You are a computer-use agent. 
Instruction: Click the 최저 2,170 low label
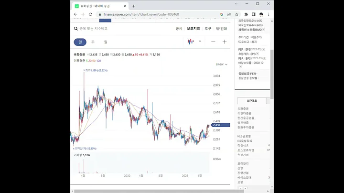[x=85, y=149]
